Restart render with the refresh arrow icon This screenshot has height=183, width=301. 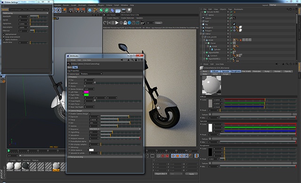pyautogui.click(x=105, y=23)
